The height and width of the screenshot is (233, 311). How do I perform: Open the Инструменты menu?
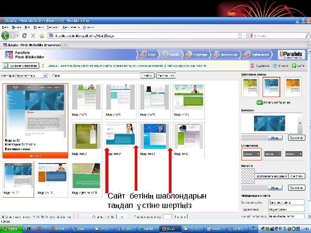click(71, 27)
